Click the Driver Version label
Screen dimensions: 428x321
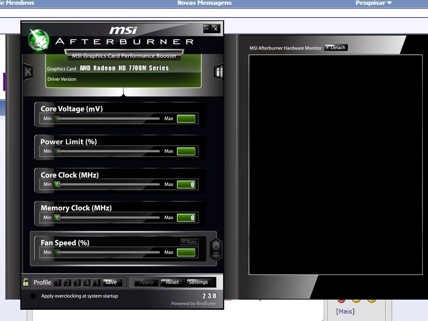(x=62, y=79)
